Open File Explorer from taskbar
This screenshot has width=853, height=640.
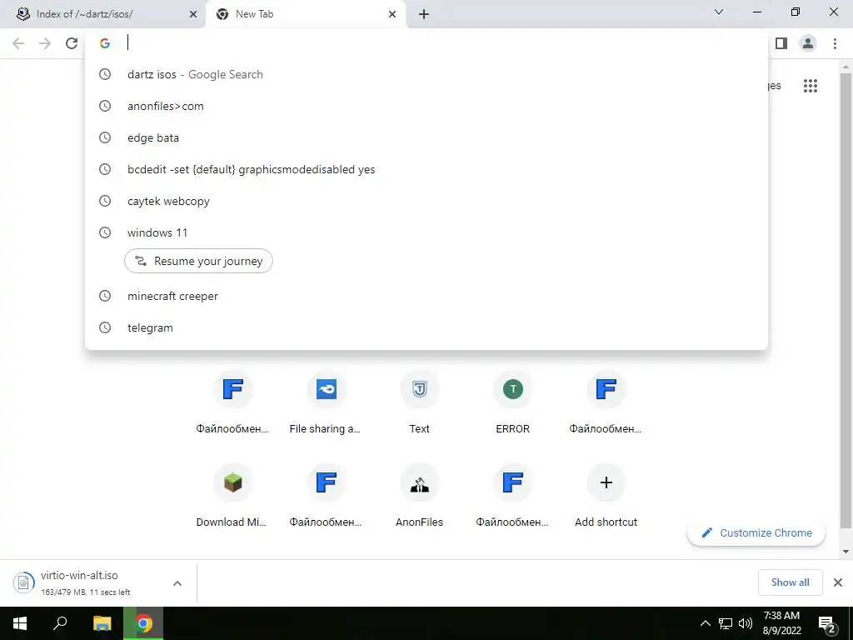click(x=102, y=623)
